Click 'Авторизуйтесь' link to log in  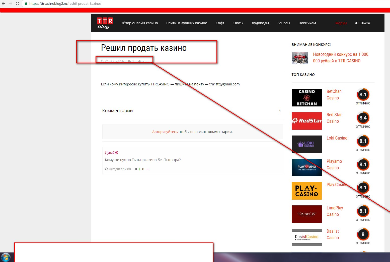click(165, 132)
